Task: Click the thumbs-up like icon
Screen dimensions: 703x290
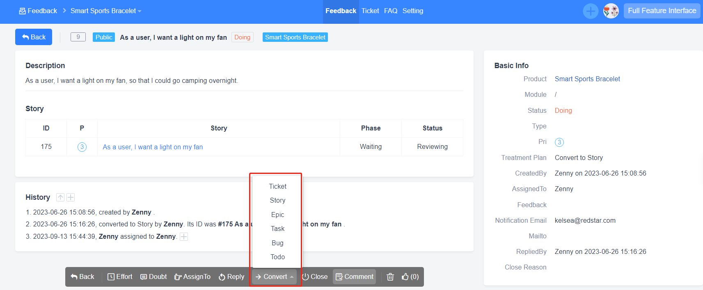Action: coord(405,277)
